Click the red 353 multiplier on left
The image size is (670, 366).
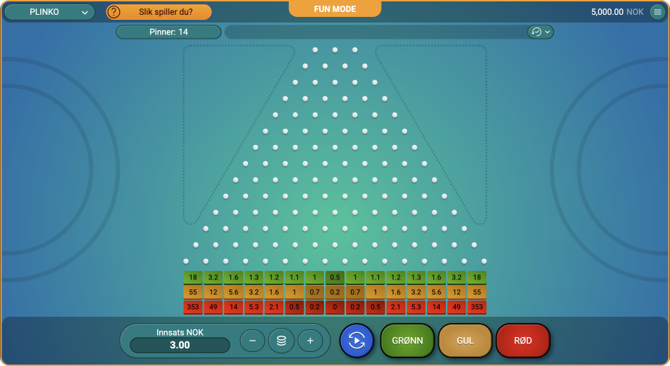click(x=193, y=307)
